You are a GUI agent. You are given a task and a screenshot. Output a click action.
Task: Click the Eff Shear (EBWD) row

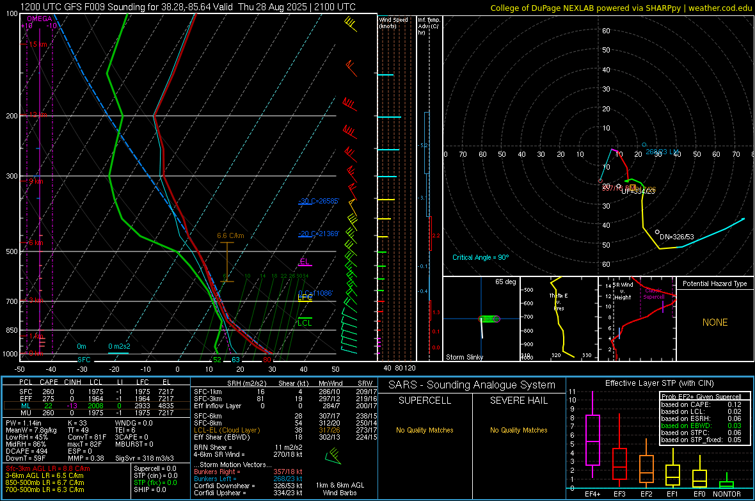[x=285, y=437]
